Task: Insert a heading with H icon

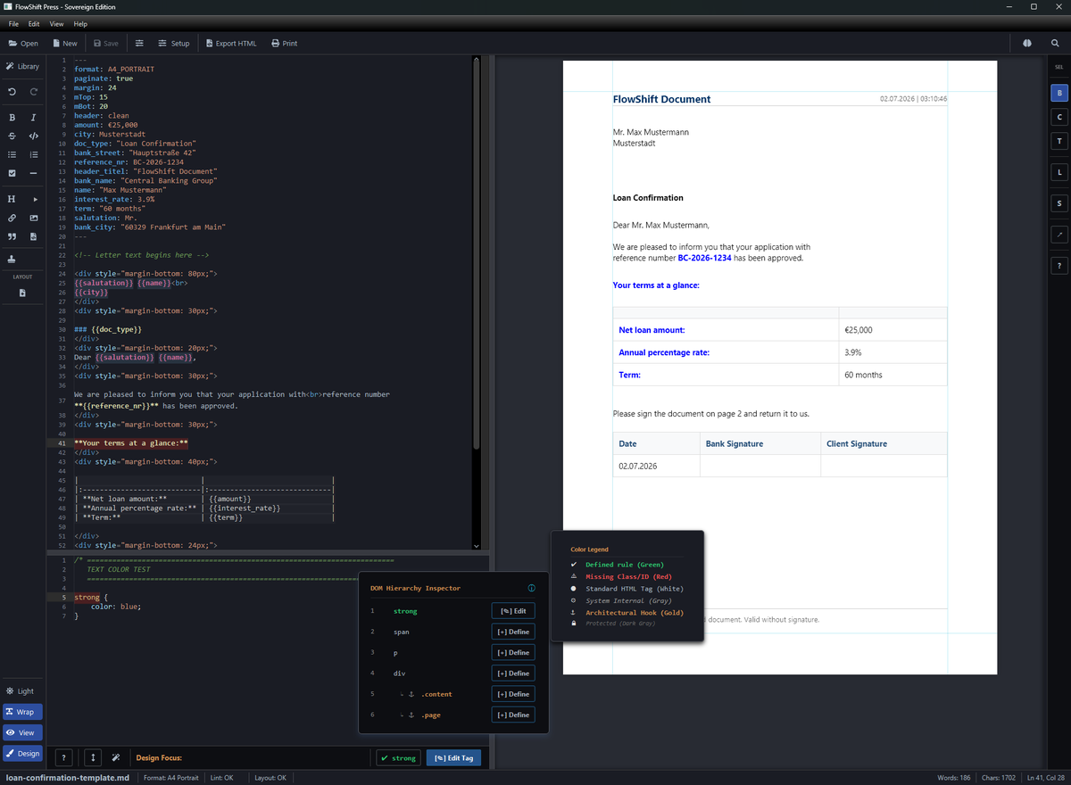Action: 12,199
